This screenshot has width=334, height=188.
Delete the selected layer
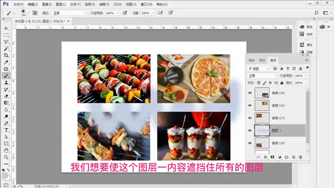tap(301, 157)
